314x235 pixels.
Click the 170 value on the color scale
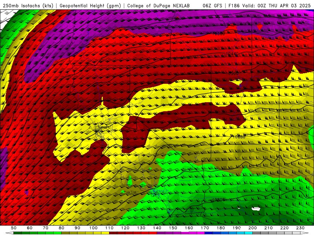coord(204,228)
